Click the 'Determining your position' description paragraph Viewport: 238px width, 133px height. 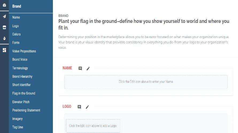(x=144, y=42)
